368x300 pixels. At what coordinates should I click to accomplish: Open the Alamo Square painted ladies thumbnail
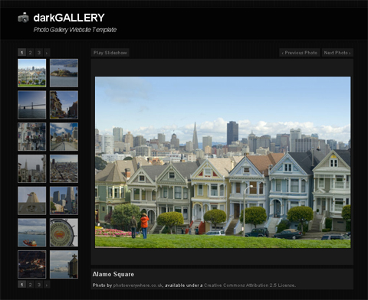[x=32, y=73]
